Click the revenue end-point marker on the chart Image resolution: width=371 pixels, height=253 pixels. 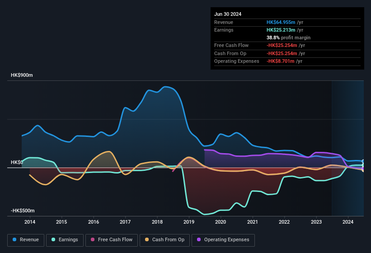[x=363, y=161]
